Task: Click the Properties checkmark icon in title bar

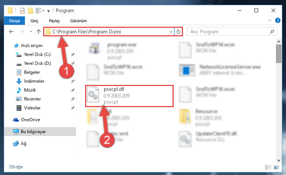Action: pyautogui.click(x=22, y=11)
